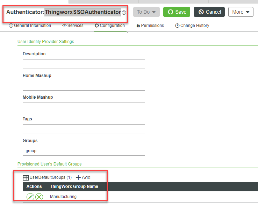View the Change History tab
The height and width of the screenshot is (211, 258).
192,26
